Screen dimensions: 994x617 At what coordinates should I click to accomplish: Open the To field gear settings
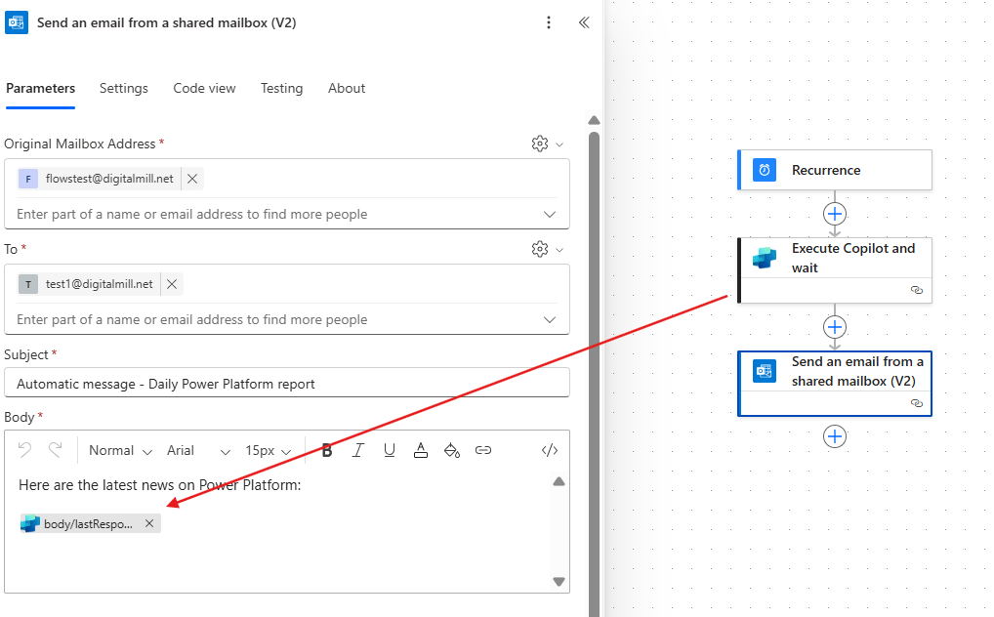(x=539, y=249)
